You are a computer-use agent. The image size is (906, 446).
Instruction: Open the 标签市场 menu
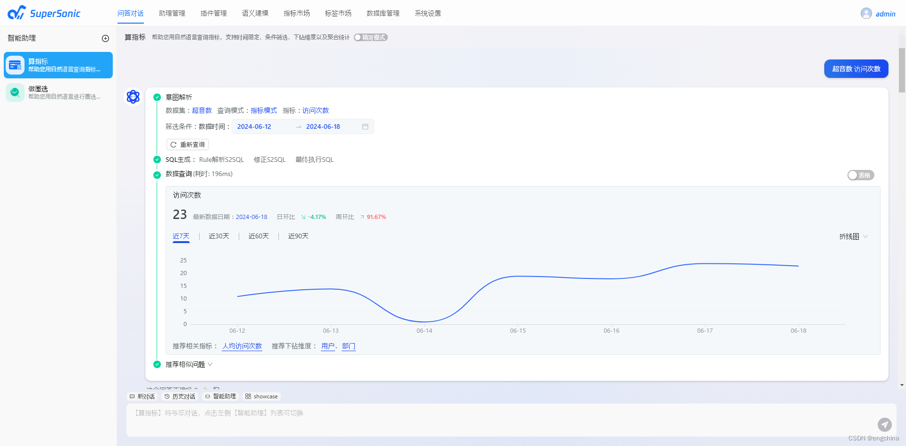338,13
